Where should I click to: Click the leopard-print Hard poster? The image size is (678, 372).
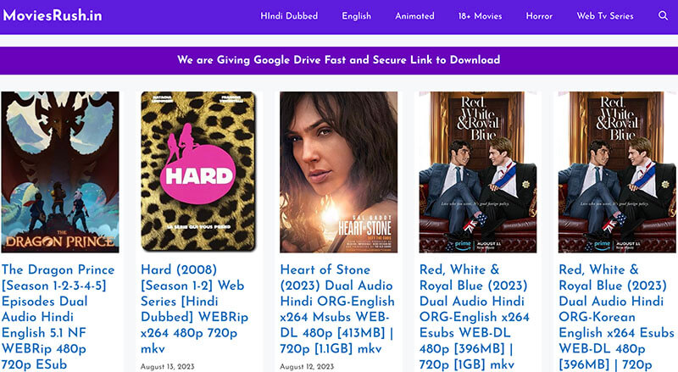click(x=198, y=171)
